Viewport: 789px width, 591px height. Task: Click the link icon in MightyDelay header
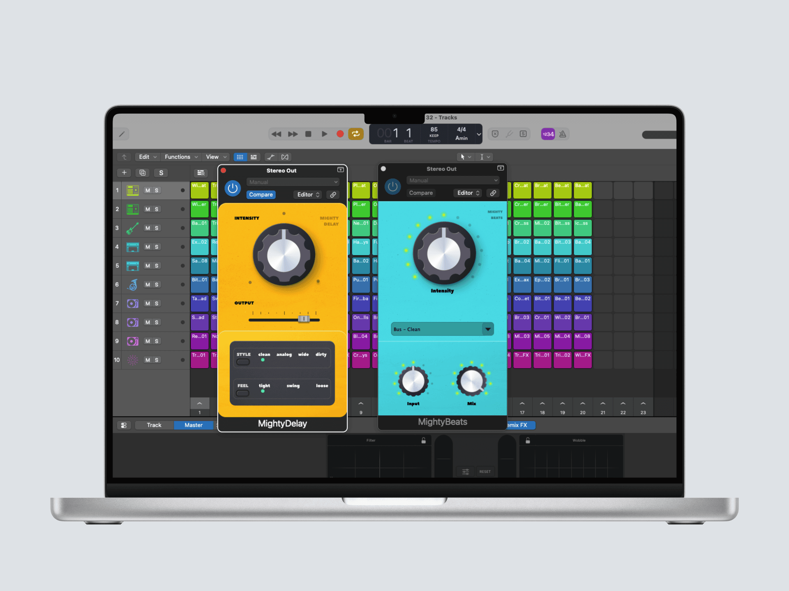tap(333, 195)
